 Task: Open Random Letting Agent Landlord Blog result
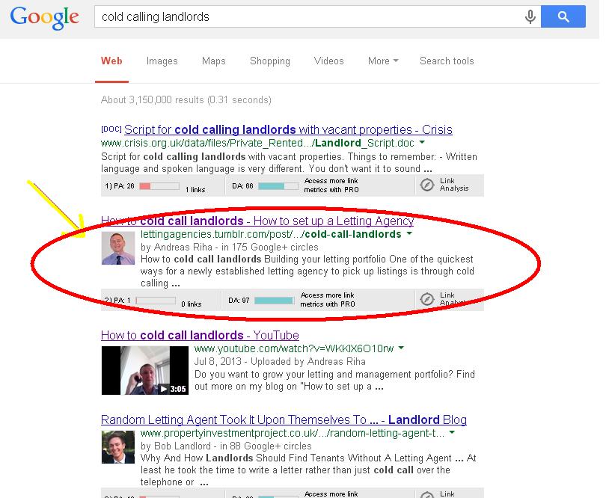click(x=284, y=419)
